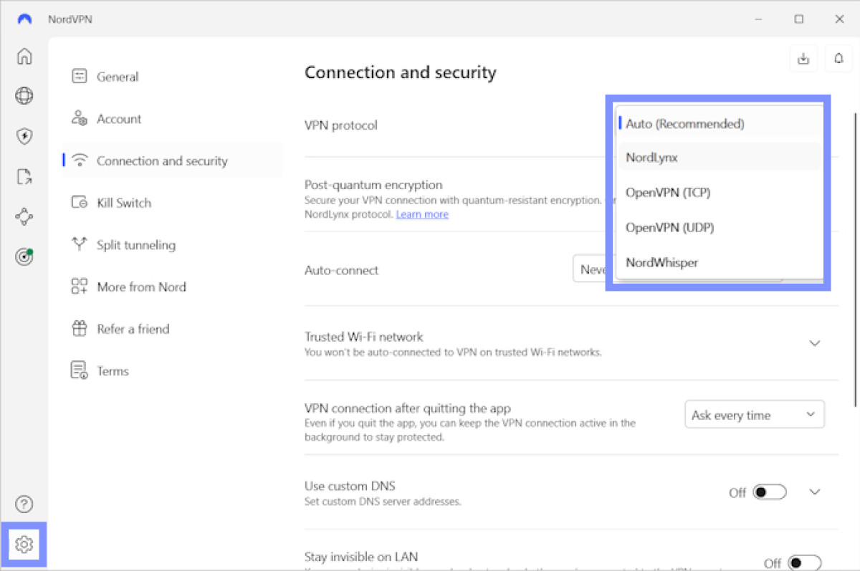Viewport: 860px width, 571px height.
Task: Open the Ask every time dropdown
Action: [755, 415]
